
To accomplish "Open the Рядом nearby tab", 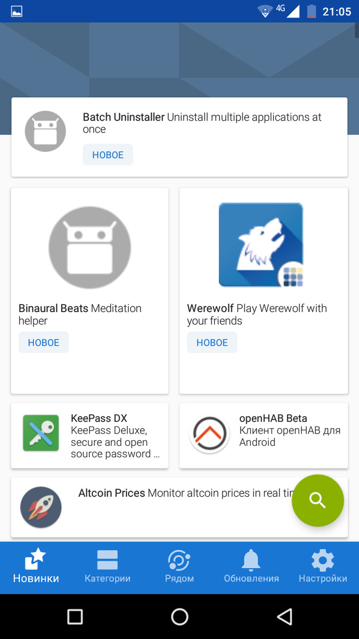I will pyautogui.click(x=180, y=567).
